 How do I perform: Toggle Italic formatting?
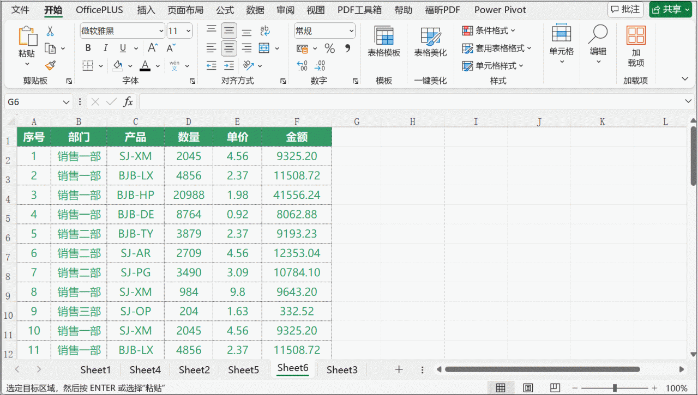105,48
